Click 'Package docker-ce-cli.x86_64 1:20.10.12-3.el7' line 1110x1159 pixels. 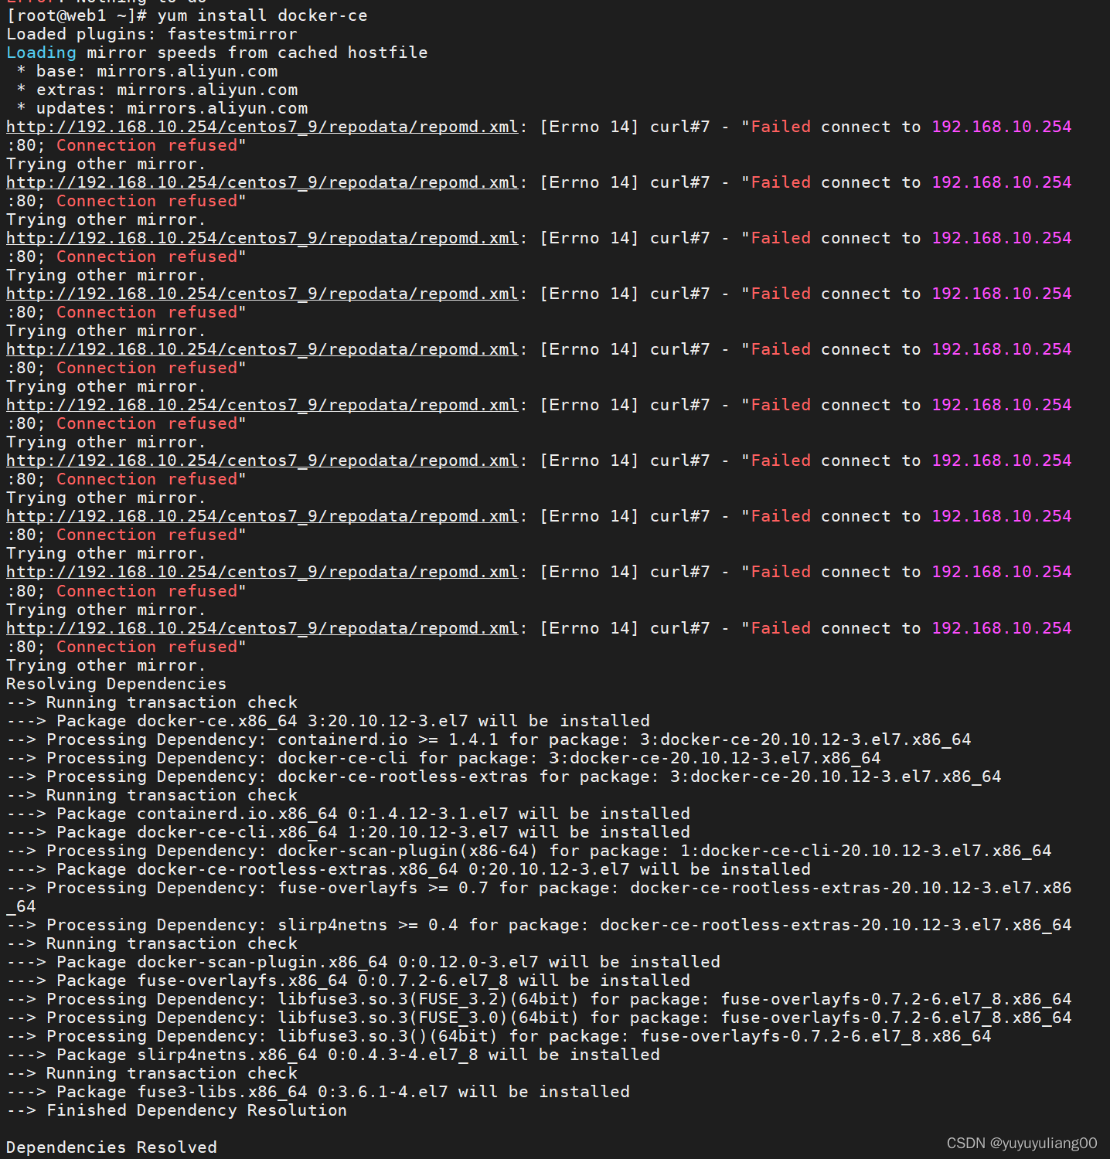click(x=349, y=832)
